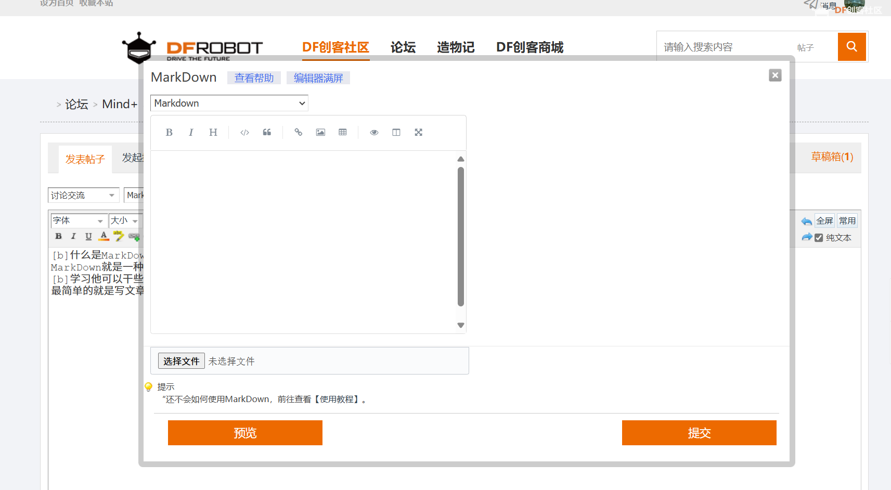Viewport: 891px width, 490px height.
Task: Apply italic in the Markdown editor toolbar
Action: click(x=191, y=133)
